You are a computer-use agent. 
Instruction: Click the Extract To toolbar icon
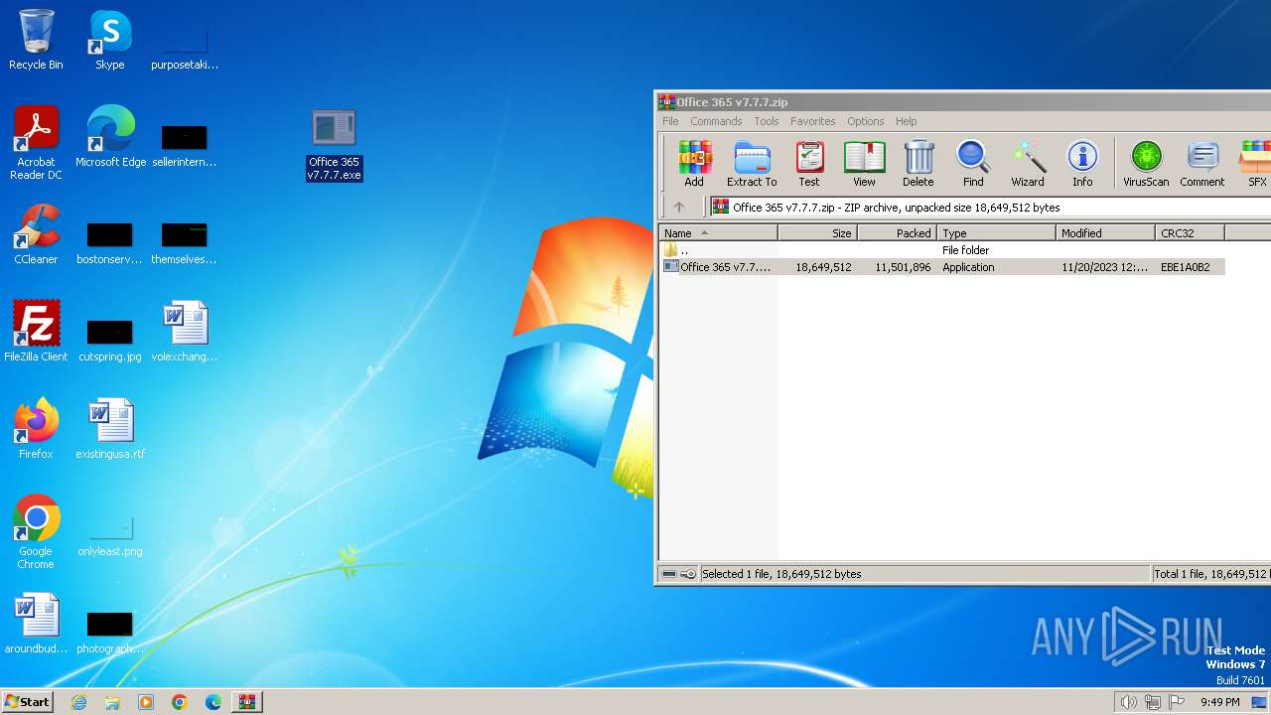point(752,164)
